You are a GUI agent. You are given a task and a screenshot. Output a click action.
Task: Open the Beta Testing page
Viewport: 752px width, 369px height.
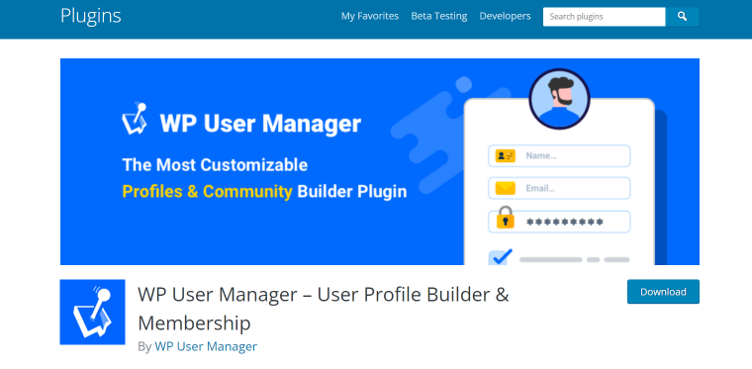pos(438,16)
